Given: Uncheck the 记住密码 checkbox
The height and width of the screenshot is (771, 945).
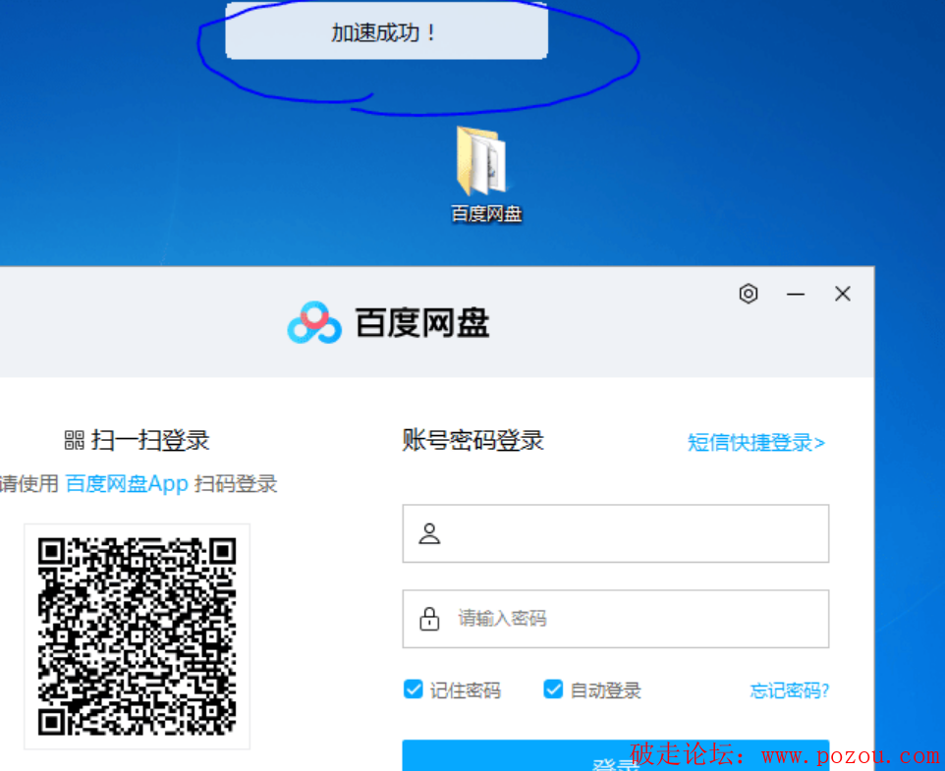Looking at the screenshot, I should pyautogui.click(x=414, y=689).
